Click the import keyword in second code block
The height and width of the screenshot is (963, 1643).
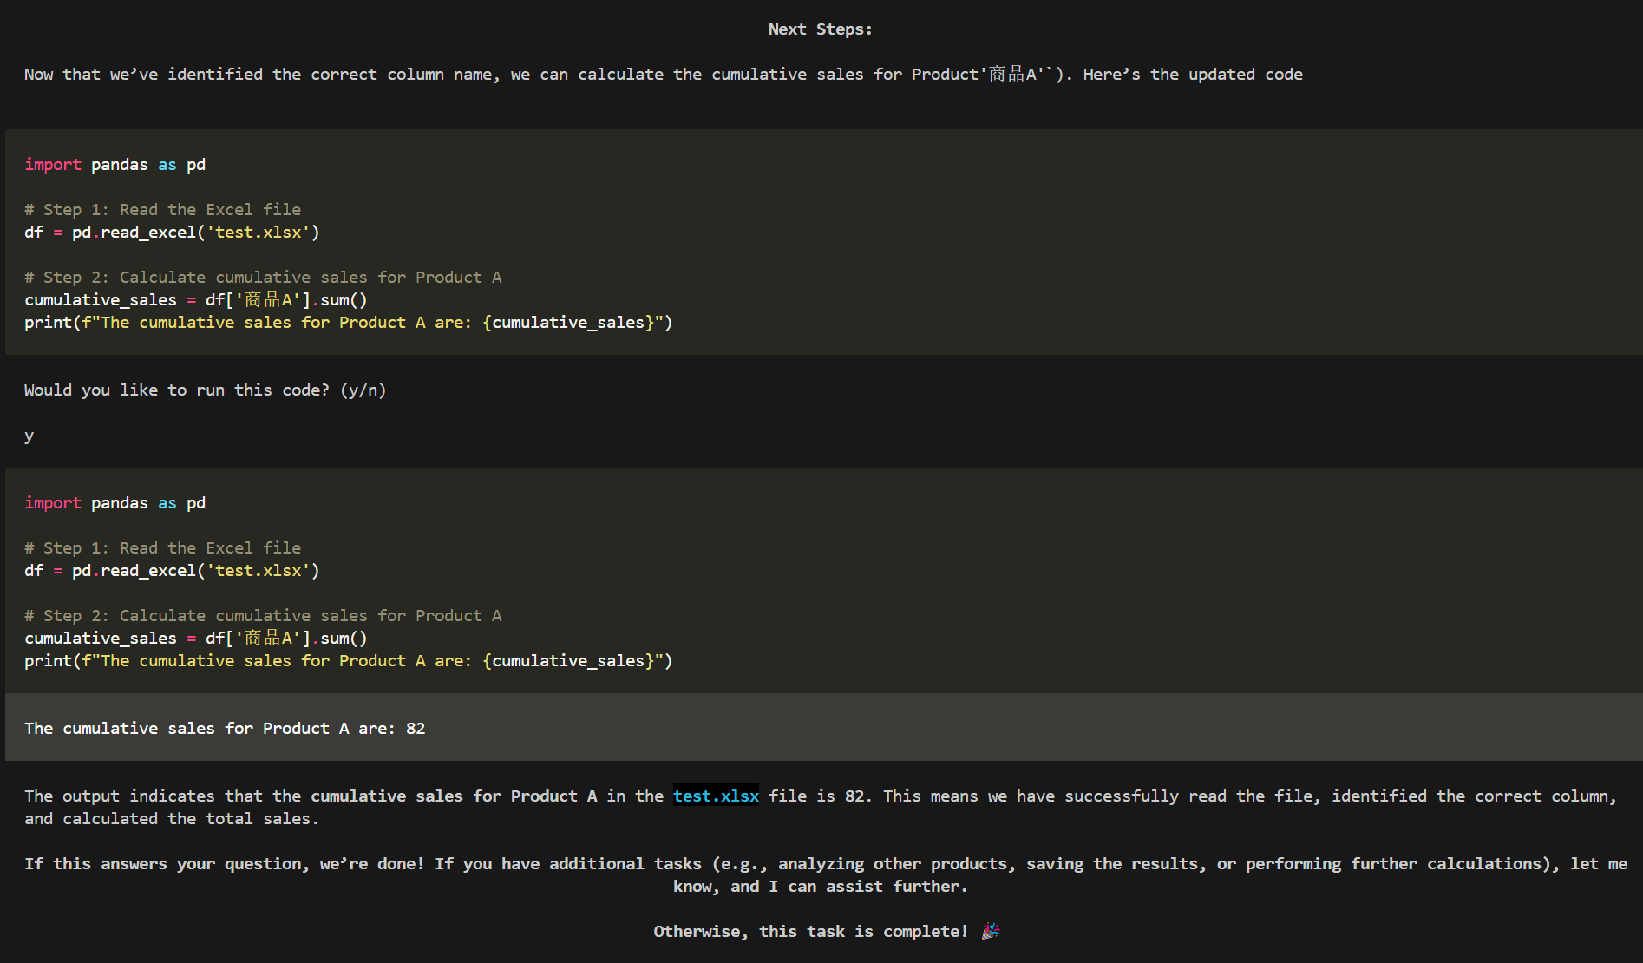[x=53, y=502]
